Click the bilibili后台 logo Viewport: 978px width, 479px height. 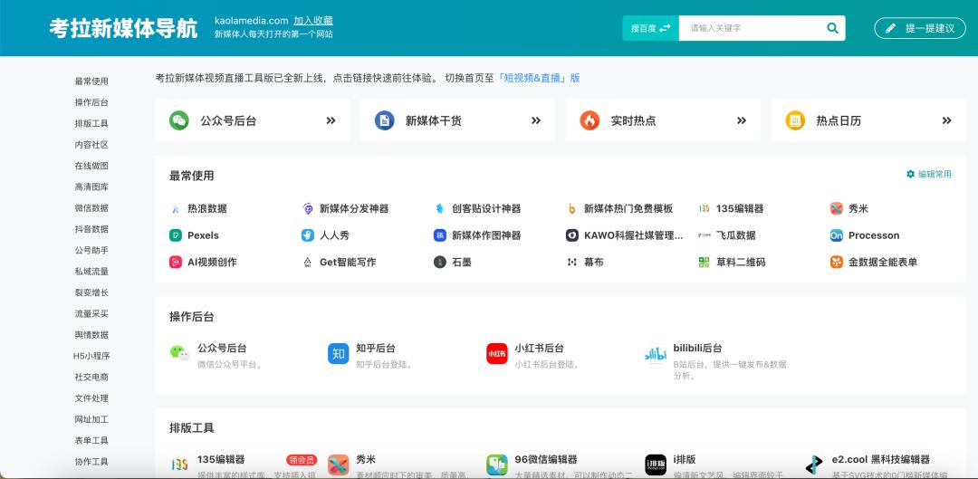(656, 354)
